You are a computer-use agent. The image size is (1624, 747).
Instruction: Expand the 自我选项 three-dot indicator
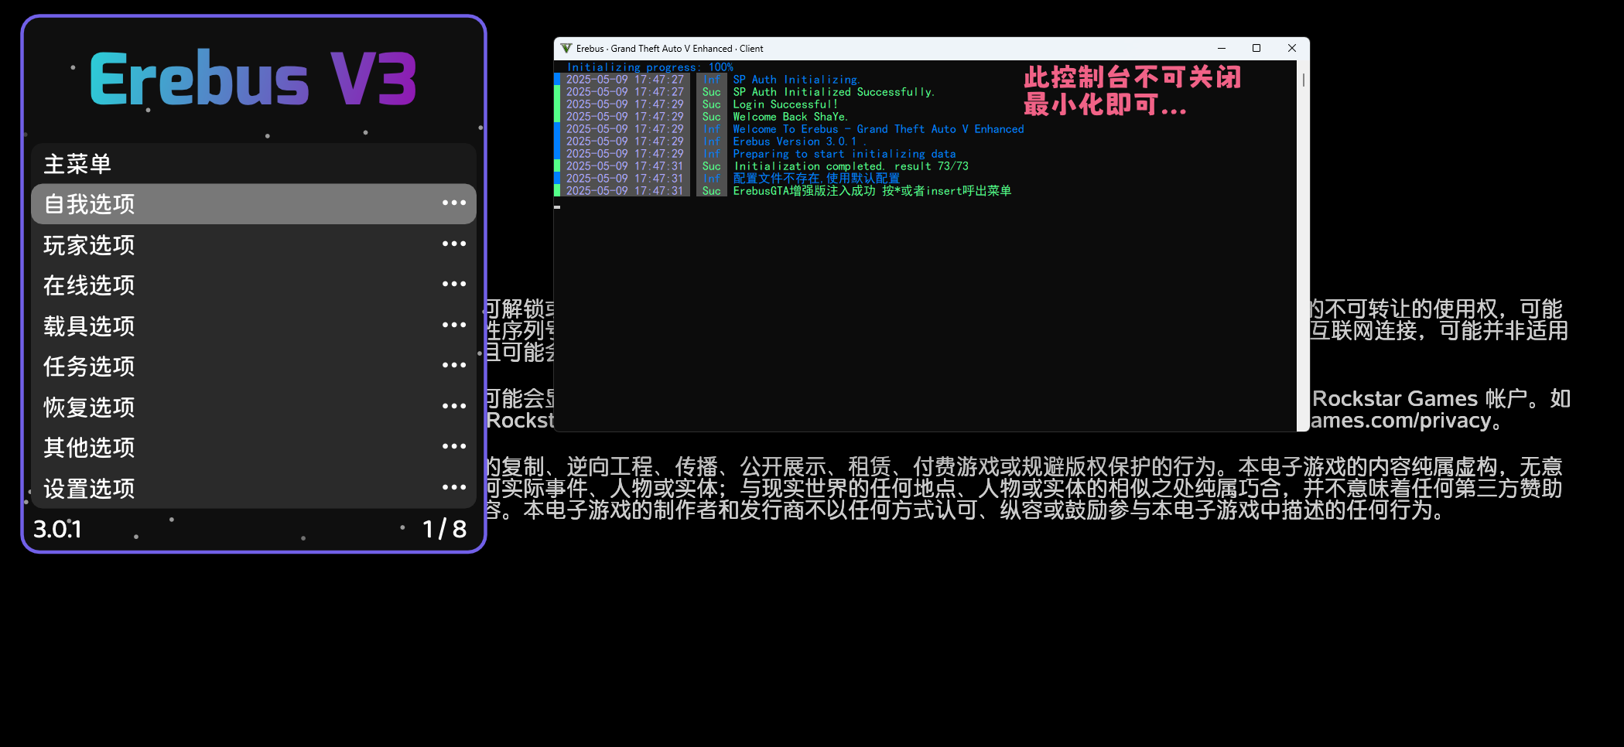pos(453,203)
